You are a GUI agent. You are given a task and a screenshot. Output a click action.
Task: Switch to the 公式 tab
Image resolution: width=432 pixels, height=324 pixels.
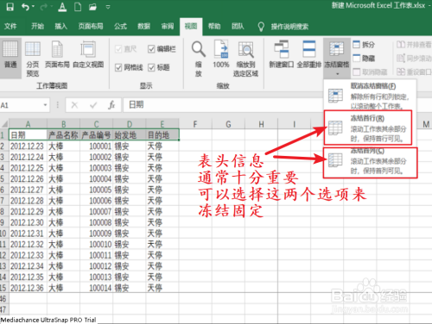[120, 27]
